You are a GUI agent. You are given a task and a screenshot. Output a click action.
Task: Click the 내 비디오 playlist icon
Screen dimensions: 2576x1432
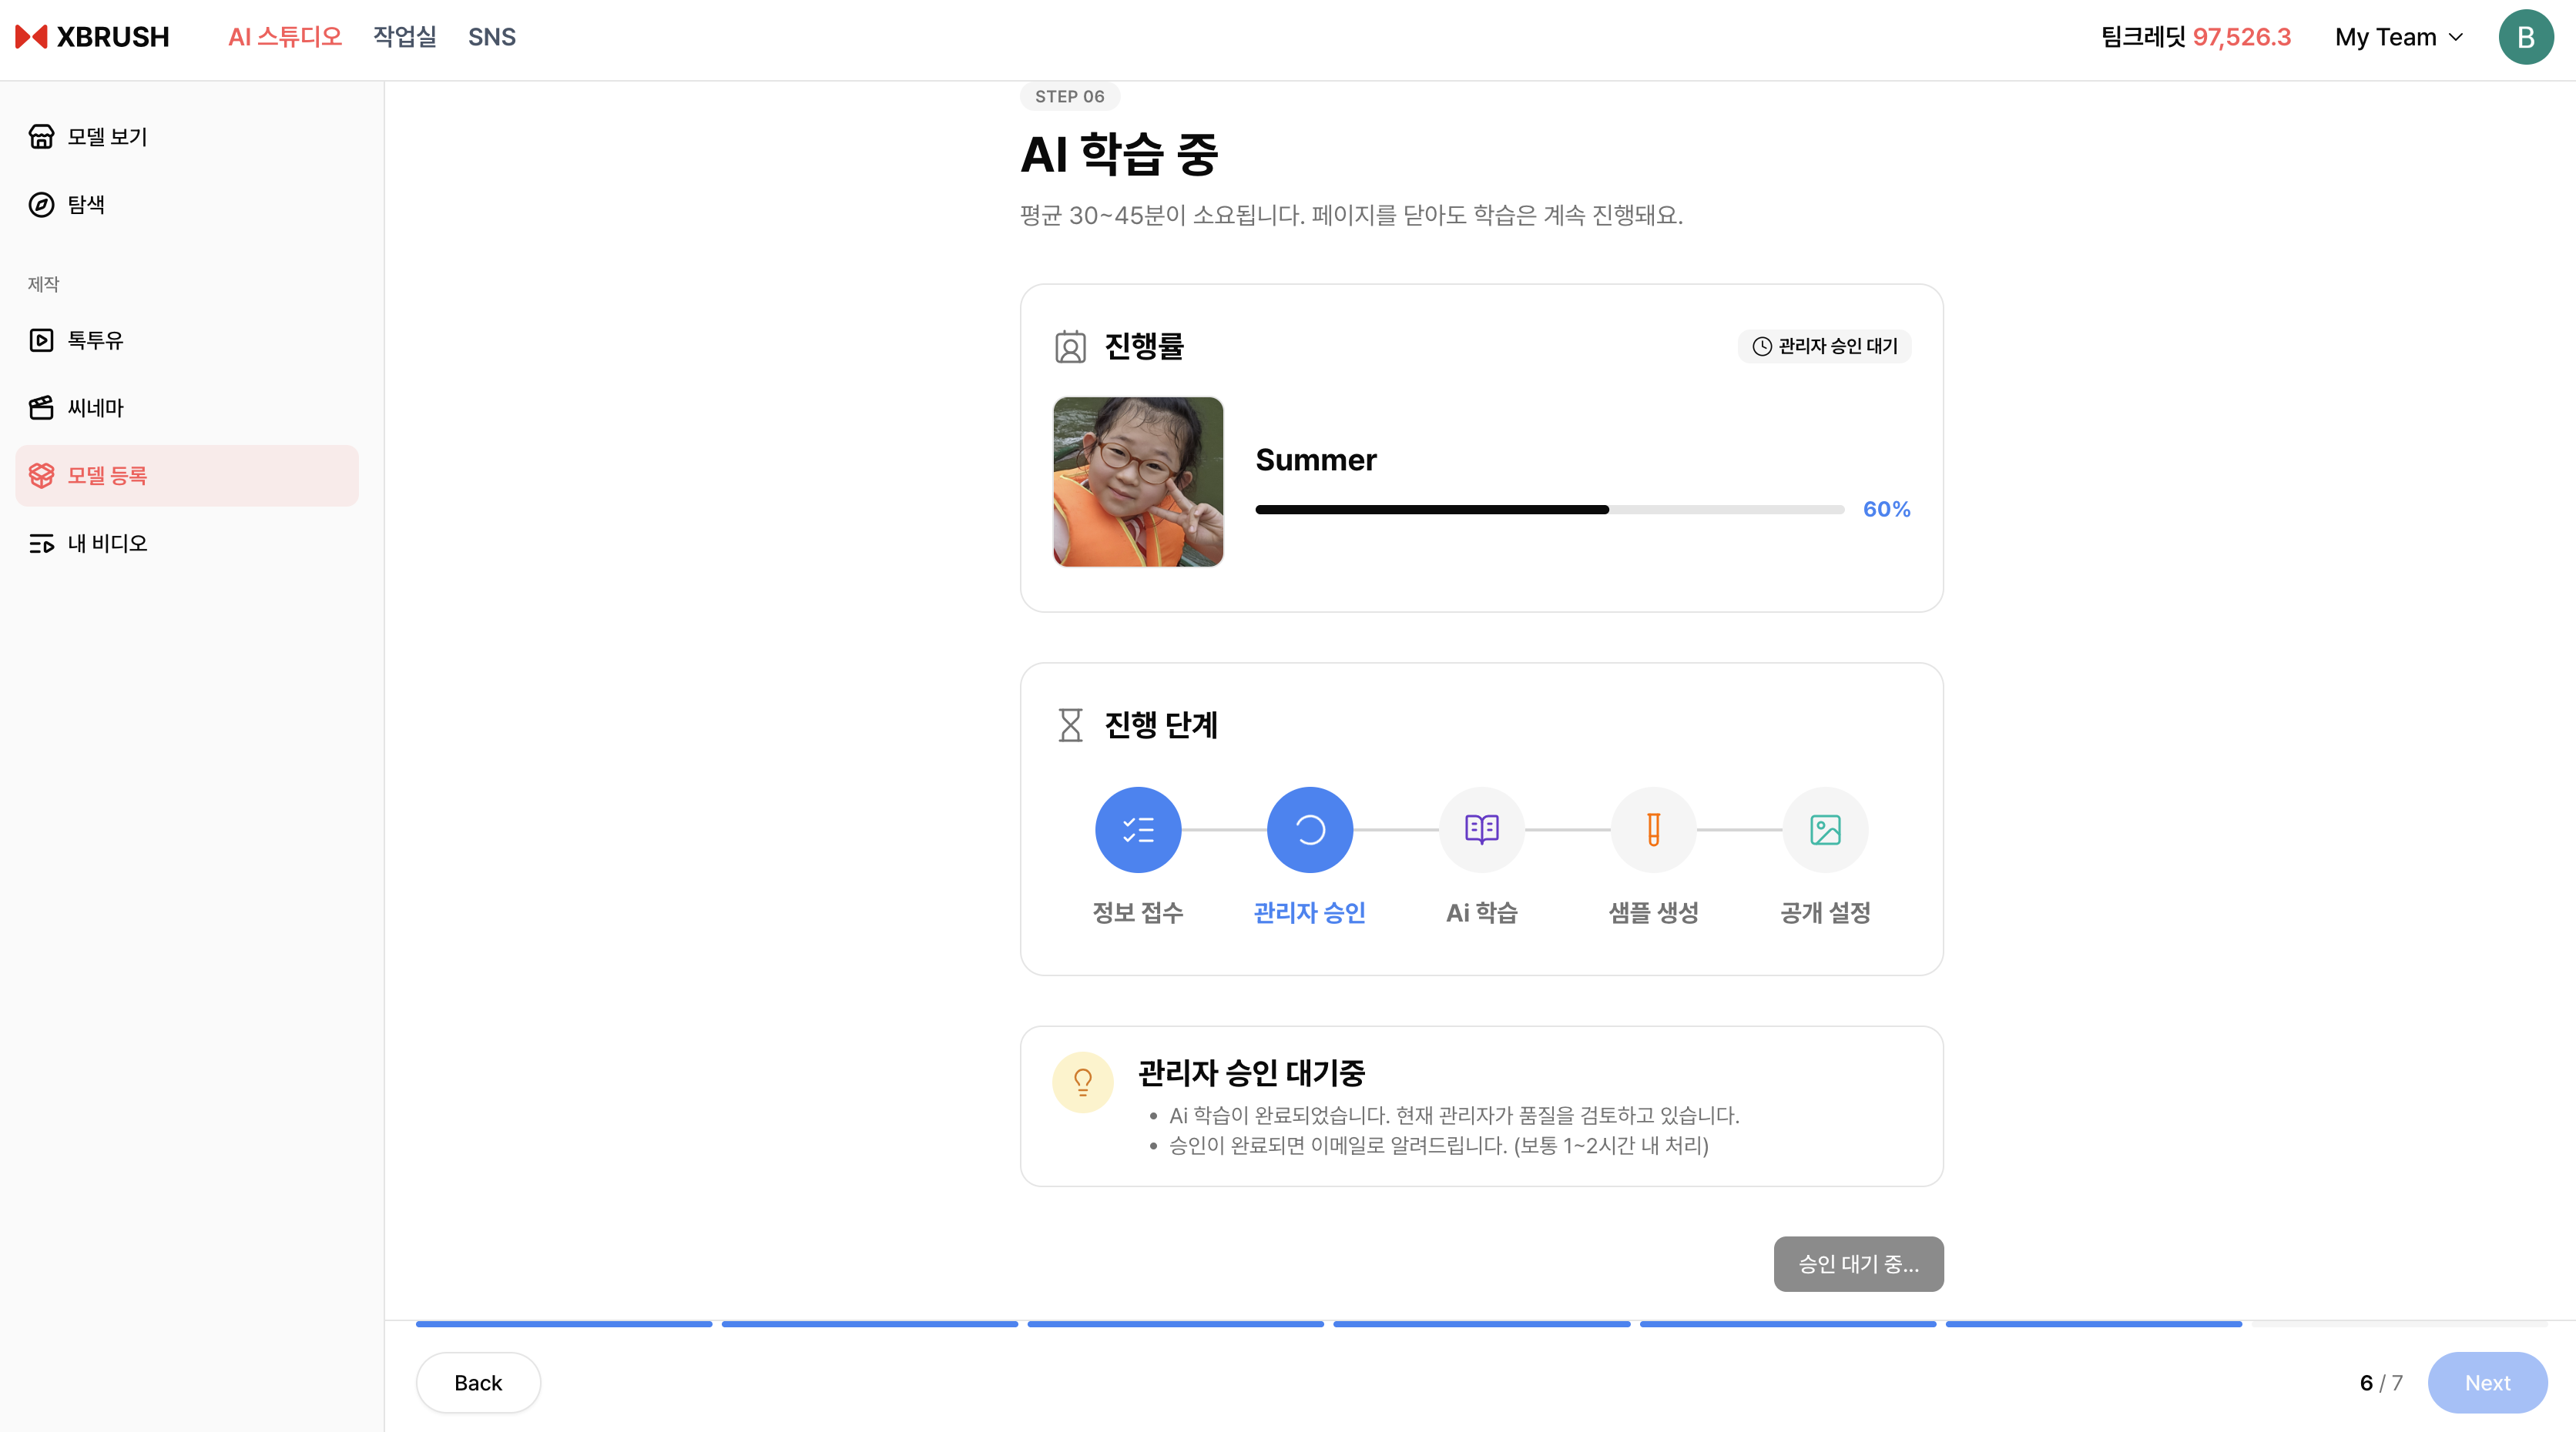(x=41, y=544)
